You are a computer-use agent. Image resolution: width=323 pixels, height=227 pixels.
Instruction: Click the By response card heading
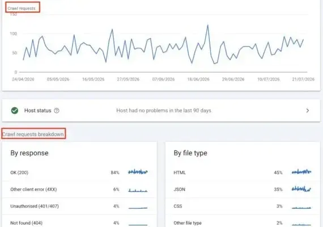pyautogui.click(x=29, y=153)
